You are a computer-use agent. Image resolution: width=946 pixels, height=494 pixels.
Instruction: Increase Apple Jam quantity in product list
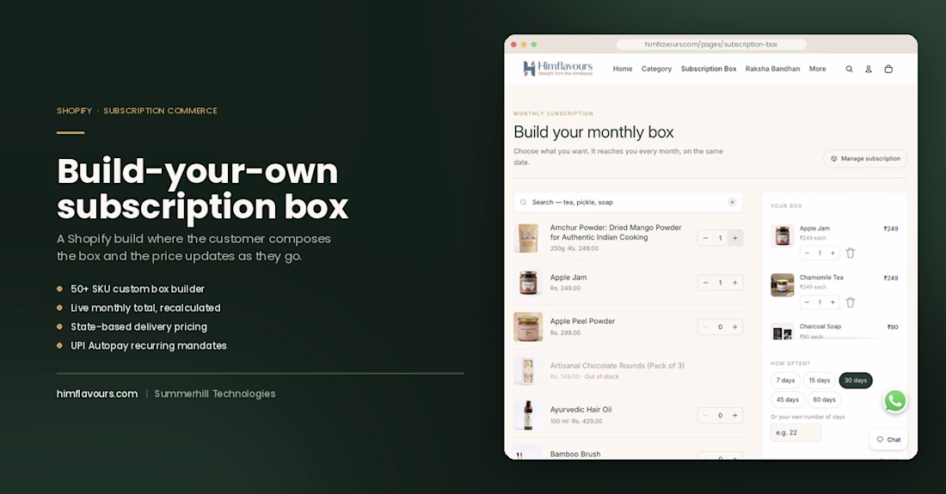pyautogui.click(x=734, y=283)
